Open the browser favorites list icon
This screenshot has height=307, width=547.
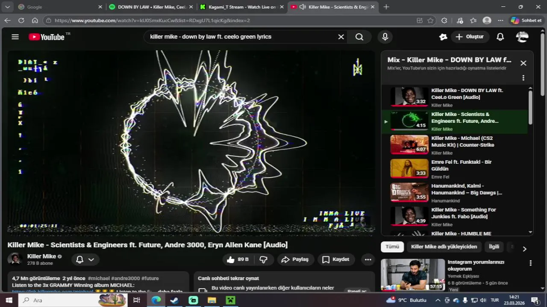point(473,20)
